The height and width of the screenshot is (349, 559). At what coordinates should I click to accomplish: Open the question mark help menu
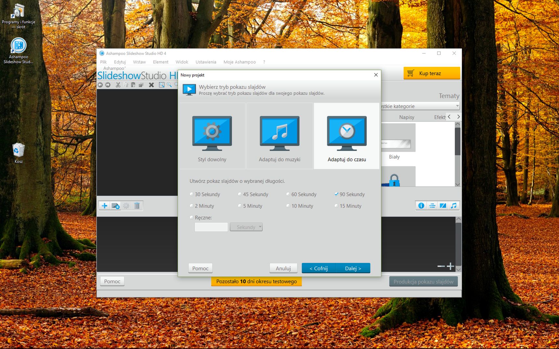click(264, 62)
